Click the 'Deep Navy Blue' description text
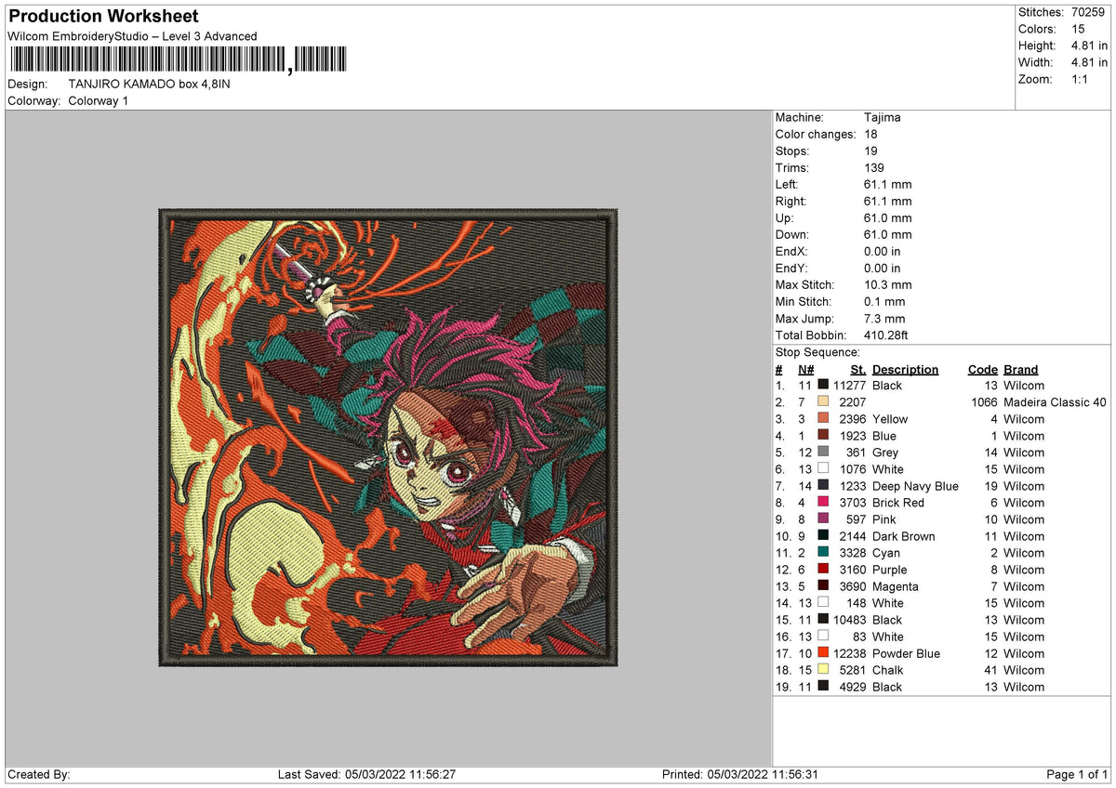This screenshot has width=1116, height=788. (915, 486)
